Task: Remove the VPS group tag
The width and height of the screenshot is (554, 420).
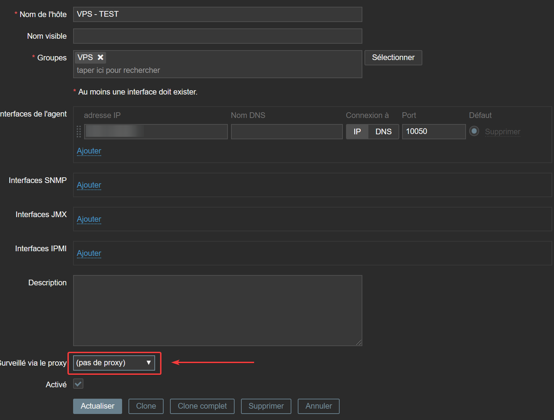Action: pyautogui.click(x=100, y=57)
